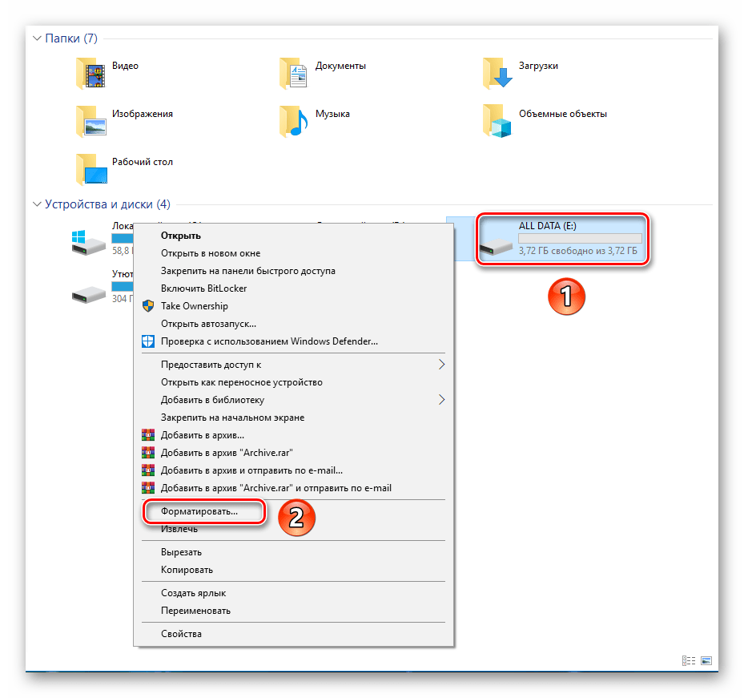Expand the Предоставить доступ к submenu arrow
744x698 pixels.
pyautogui.click(x=441, y=365)
